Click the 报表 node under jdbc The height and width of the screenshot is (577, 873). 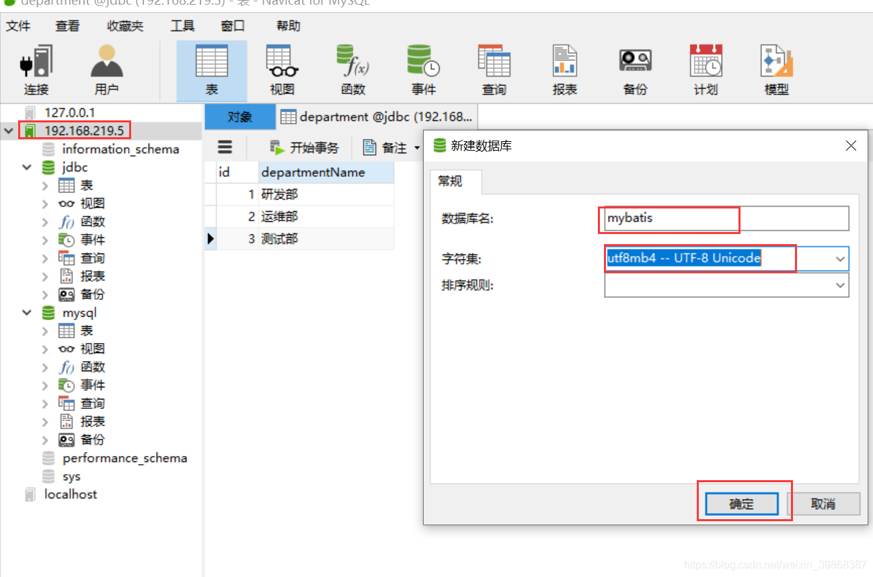(x=92, y=276)
